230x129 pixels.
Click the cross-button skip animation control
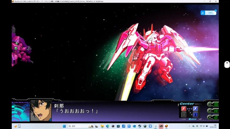coord(213,117)
